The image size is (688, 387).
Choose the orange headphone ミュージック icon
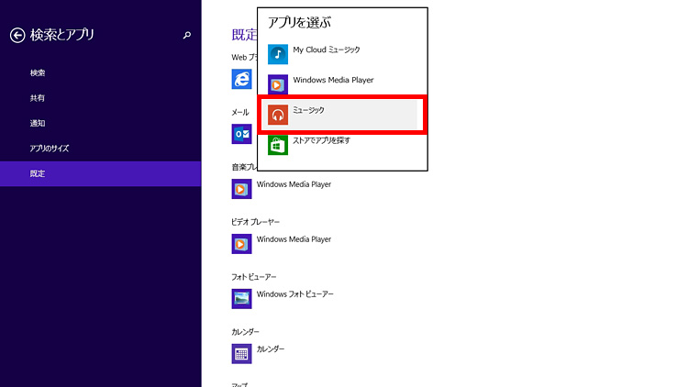pyautogui.click(x=278, y=115)
